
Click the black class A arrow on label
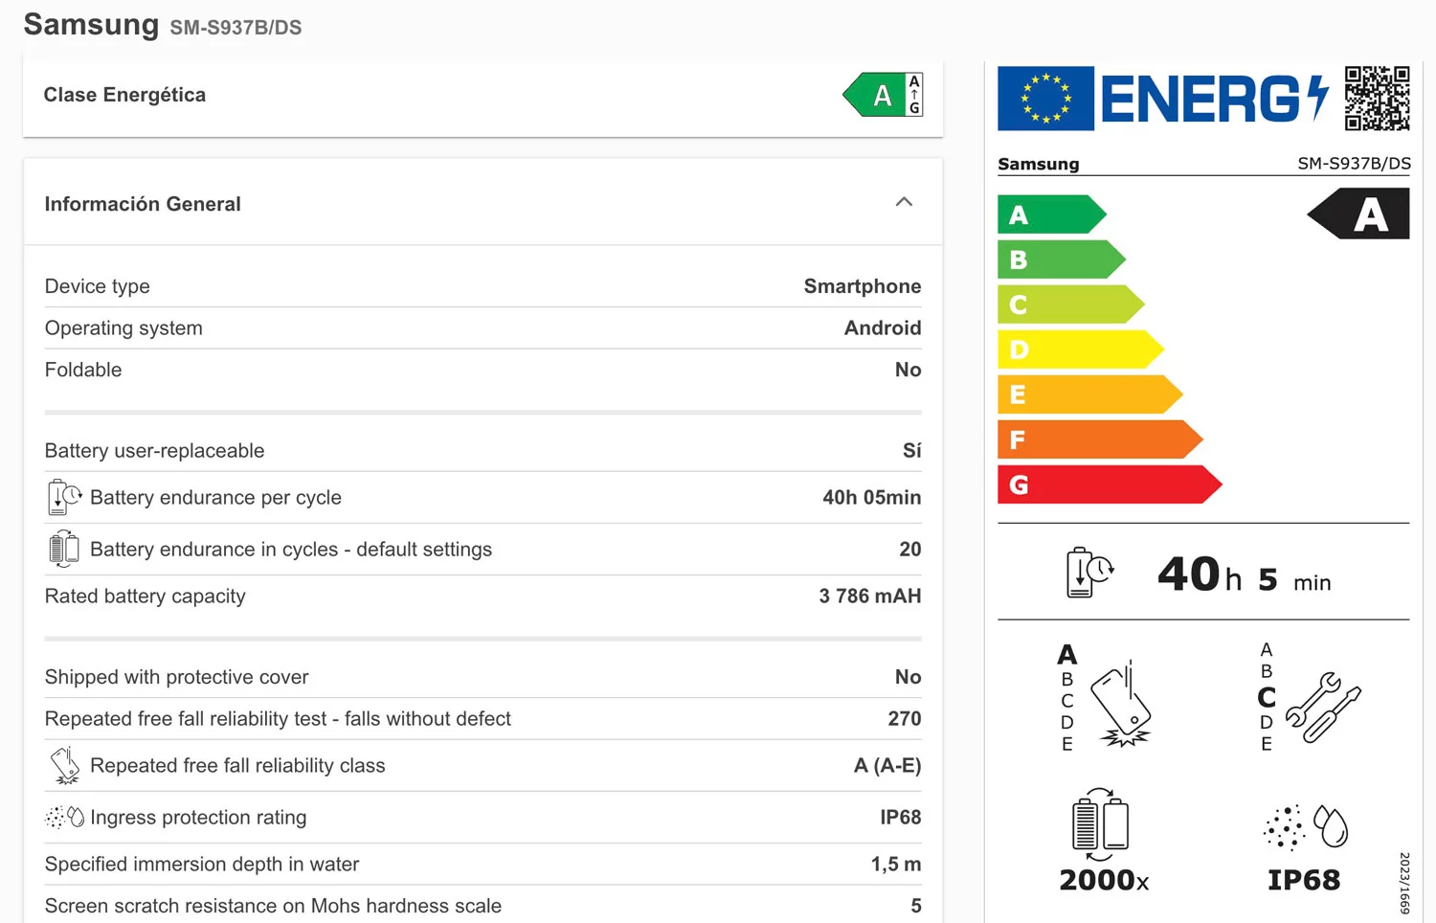(x=1358, y=214)
